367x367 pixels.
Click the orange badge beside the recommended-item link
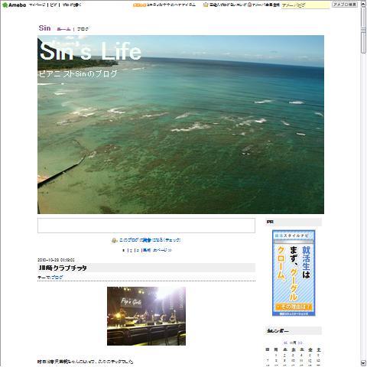[x=139, y=5]
